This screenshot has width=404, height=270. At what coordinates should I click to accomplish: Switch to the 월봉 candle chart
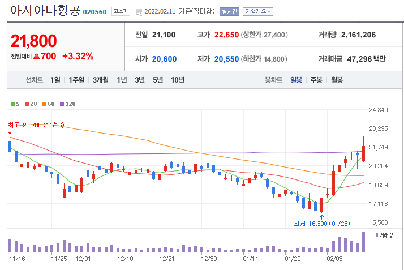pyautogui.click(x=337, y=80)
